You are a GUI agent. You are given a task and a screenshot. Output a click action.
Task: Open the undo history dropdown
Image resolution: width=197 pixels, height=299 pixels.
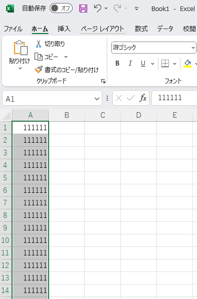point(106,8)
